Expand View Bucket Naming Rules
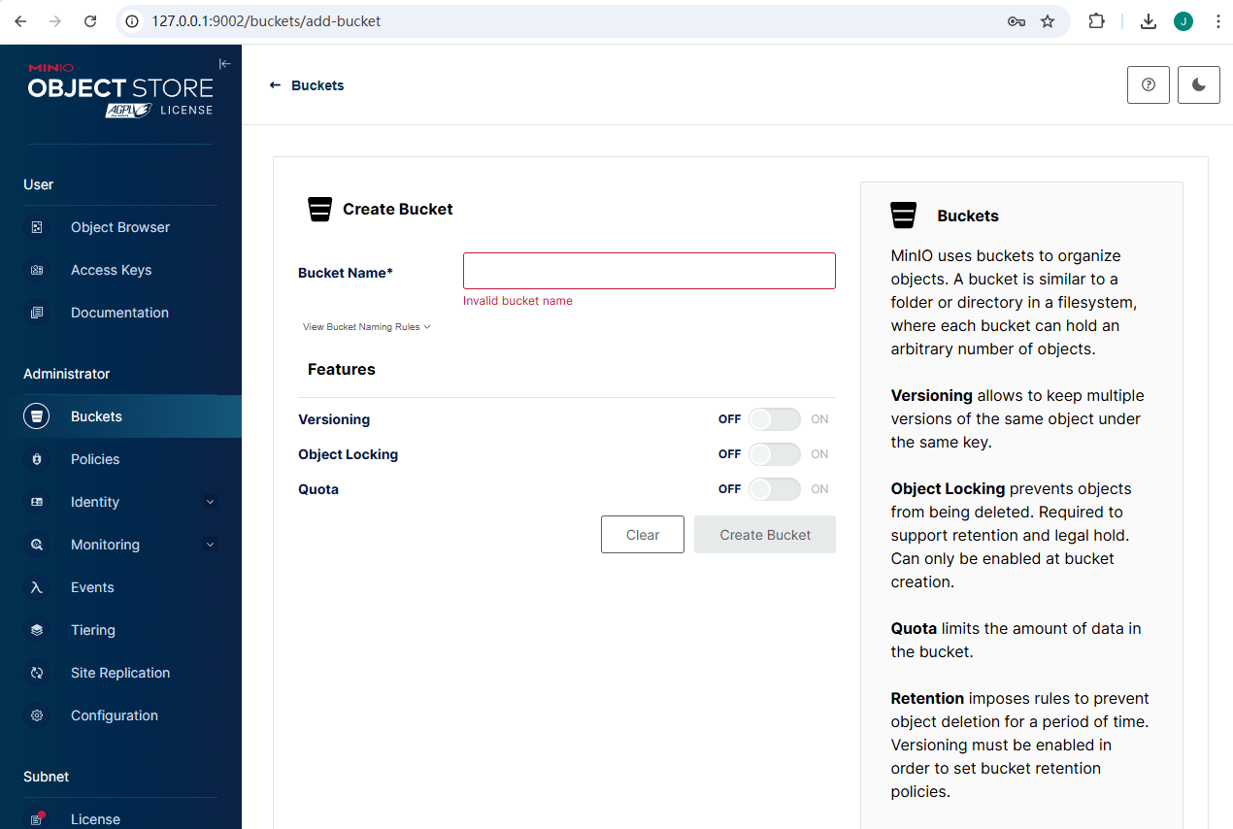The width and height of the screenshot is (1233, 829). point(367,327)
